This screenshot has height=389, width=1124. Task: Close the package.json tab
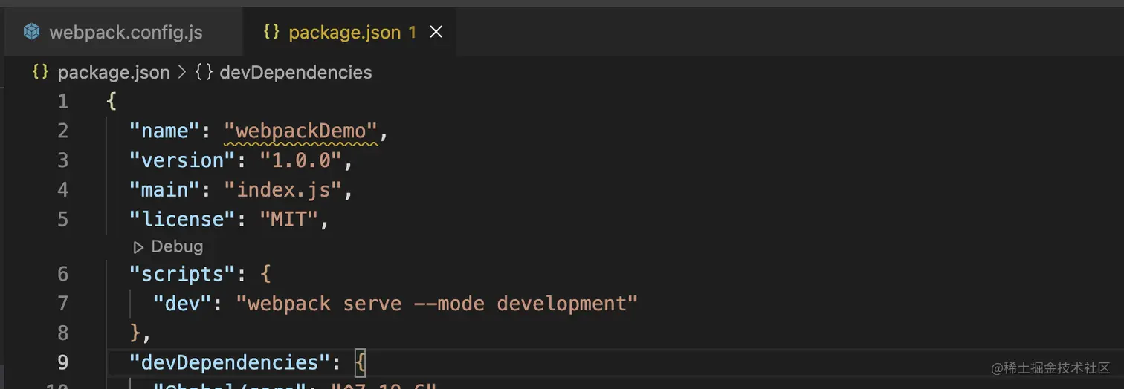(436, 32)
